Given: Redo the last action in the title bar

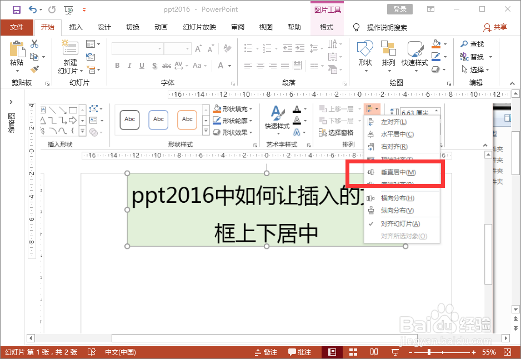Looking at the screenshot, I should 52,9.
